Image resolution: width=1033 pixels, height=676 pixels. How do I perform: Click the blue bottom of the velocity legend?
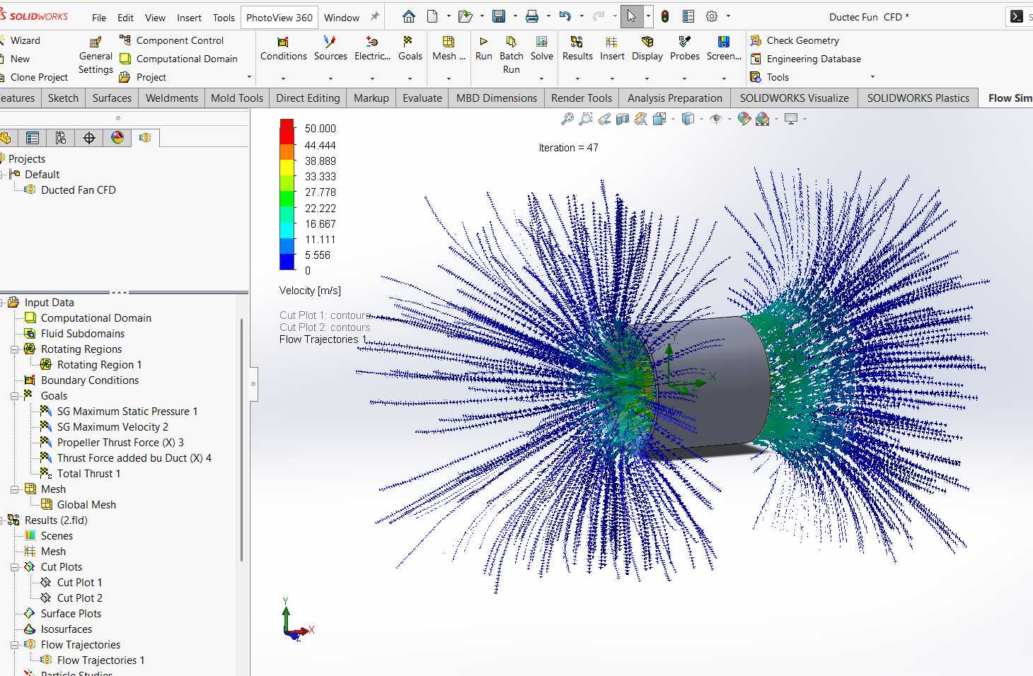[287, 262]
